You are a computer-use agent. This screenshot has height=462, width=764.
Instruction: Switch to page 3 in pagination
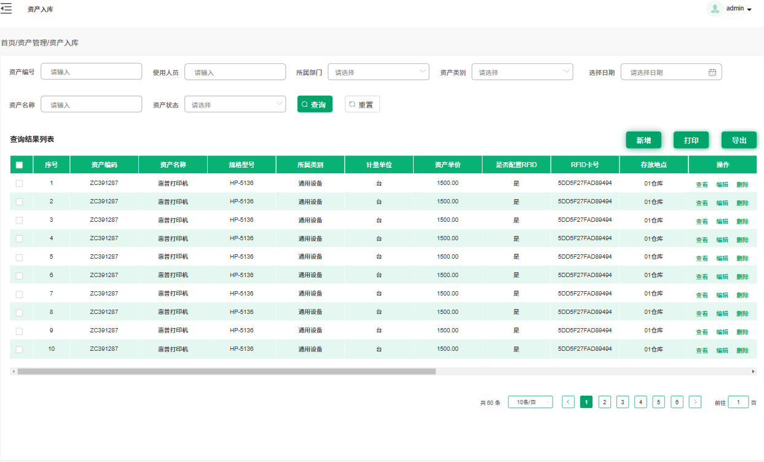click(x=623, y=402)
